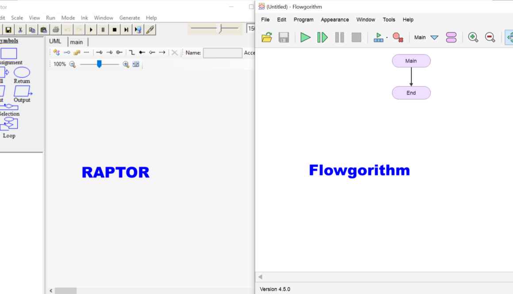Run the RAPTOR program with play button

tap(91, 30)
